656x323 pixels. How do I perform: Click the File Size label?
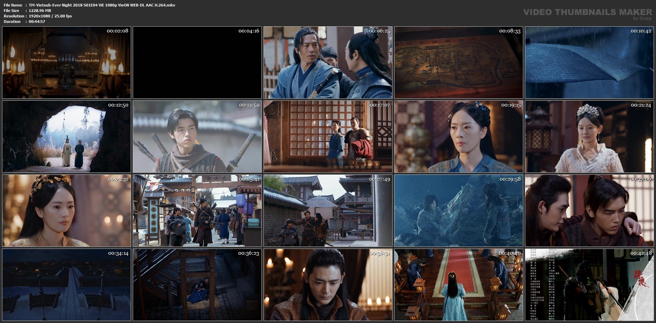[x=11, y=11]
